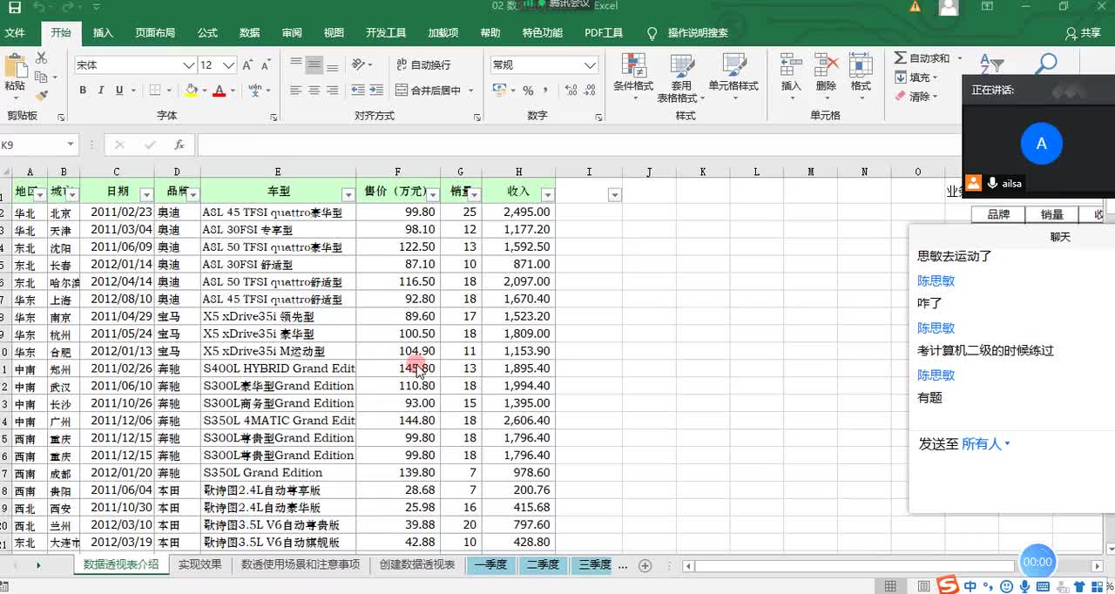Toggle 自动换行 wrap text
Viewport: 1115px width, 594px height.
pos(423,65)
